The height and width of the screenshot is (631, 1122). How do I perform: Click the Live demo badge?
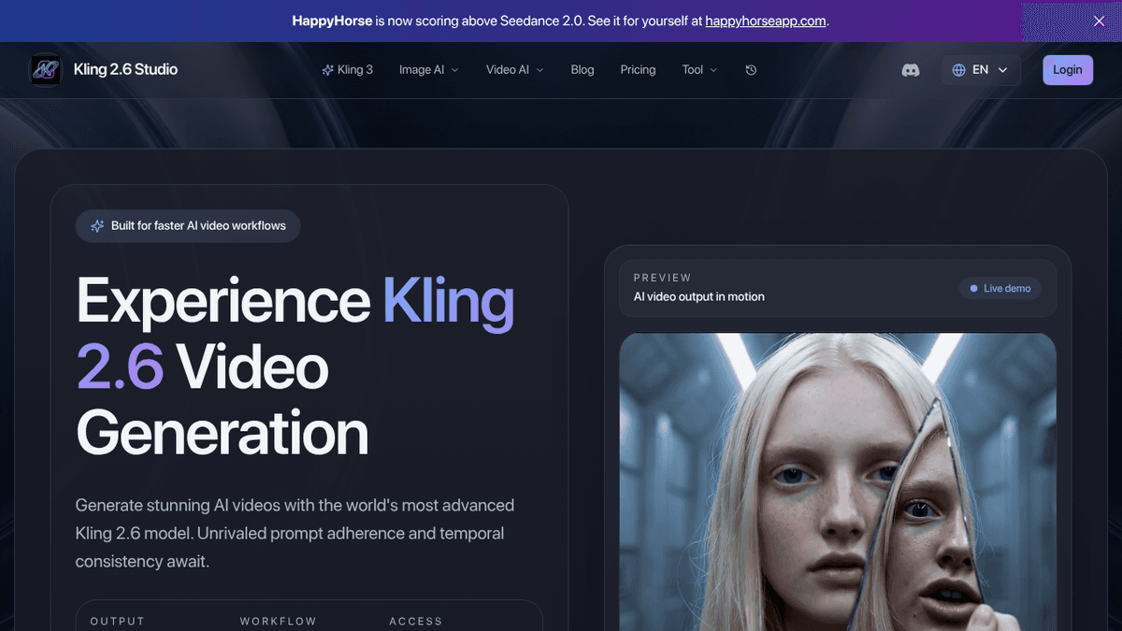1000,289
